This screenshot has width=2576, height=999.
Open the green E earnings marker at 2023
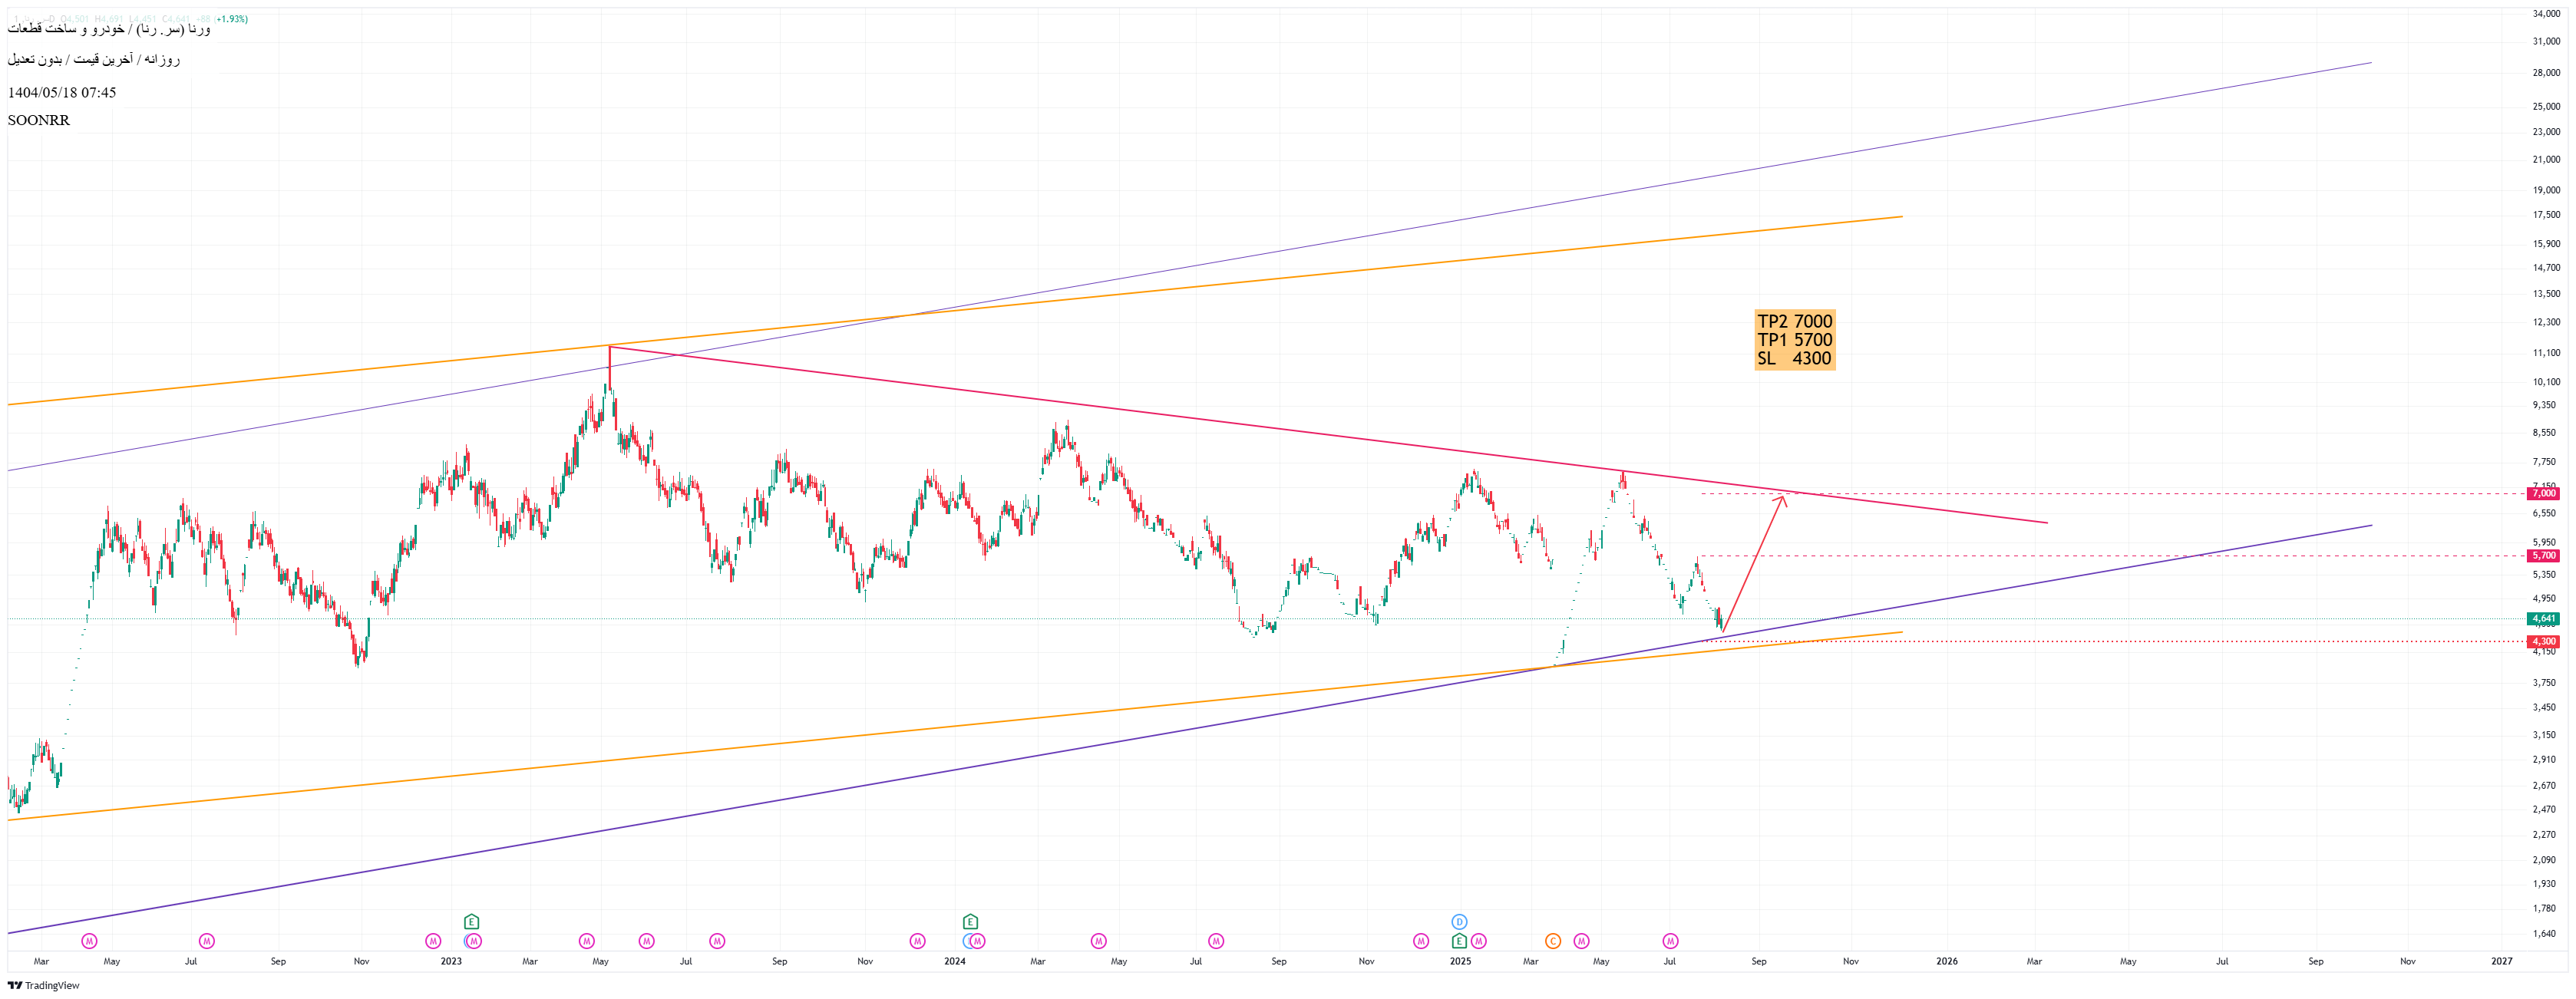pyautogui.click(x=472, y=922)
